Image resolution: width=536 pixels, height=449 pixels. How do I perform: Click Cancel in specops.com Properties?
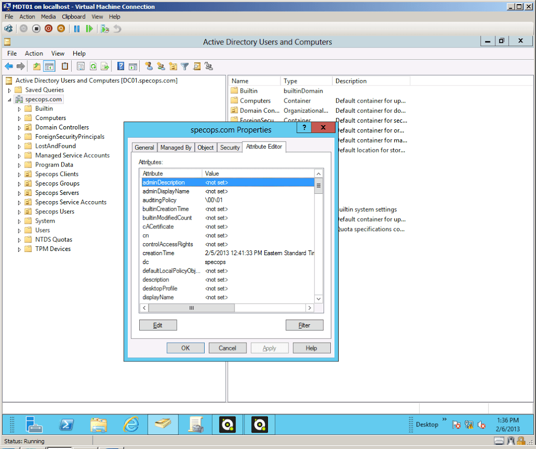point(227,348)
